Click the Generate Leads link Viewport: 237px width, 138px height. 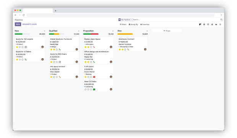click(30, 24)
